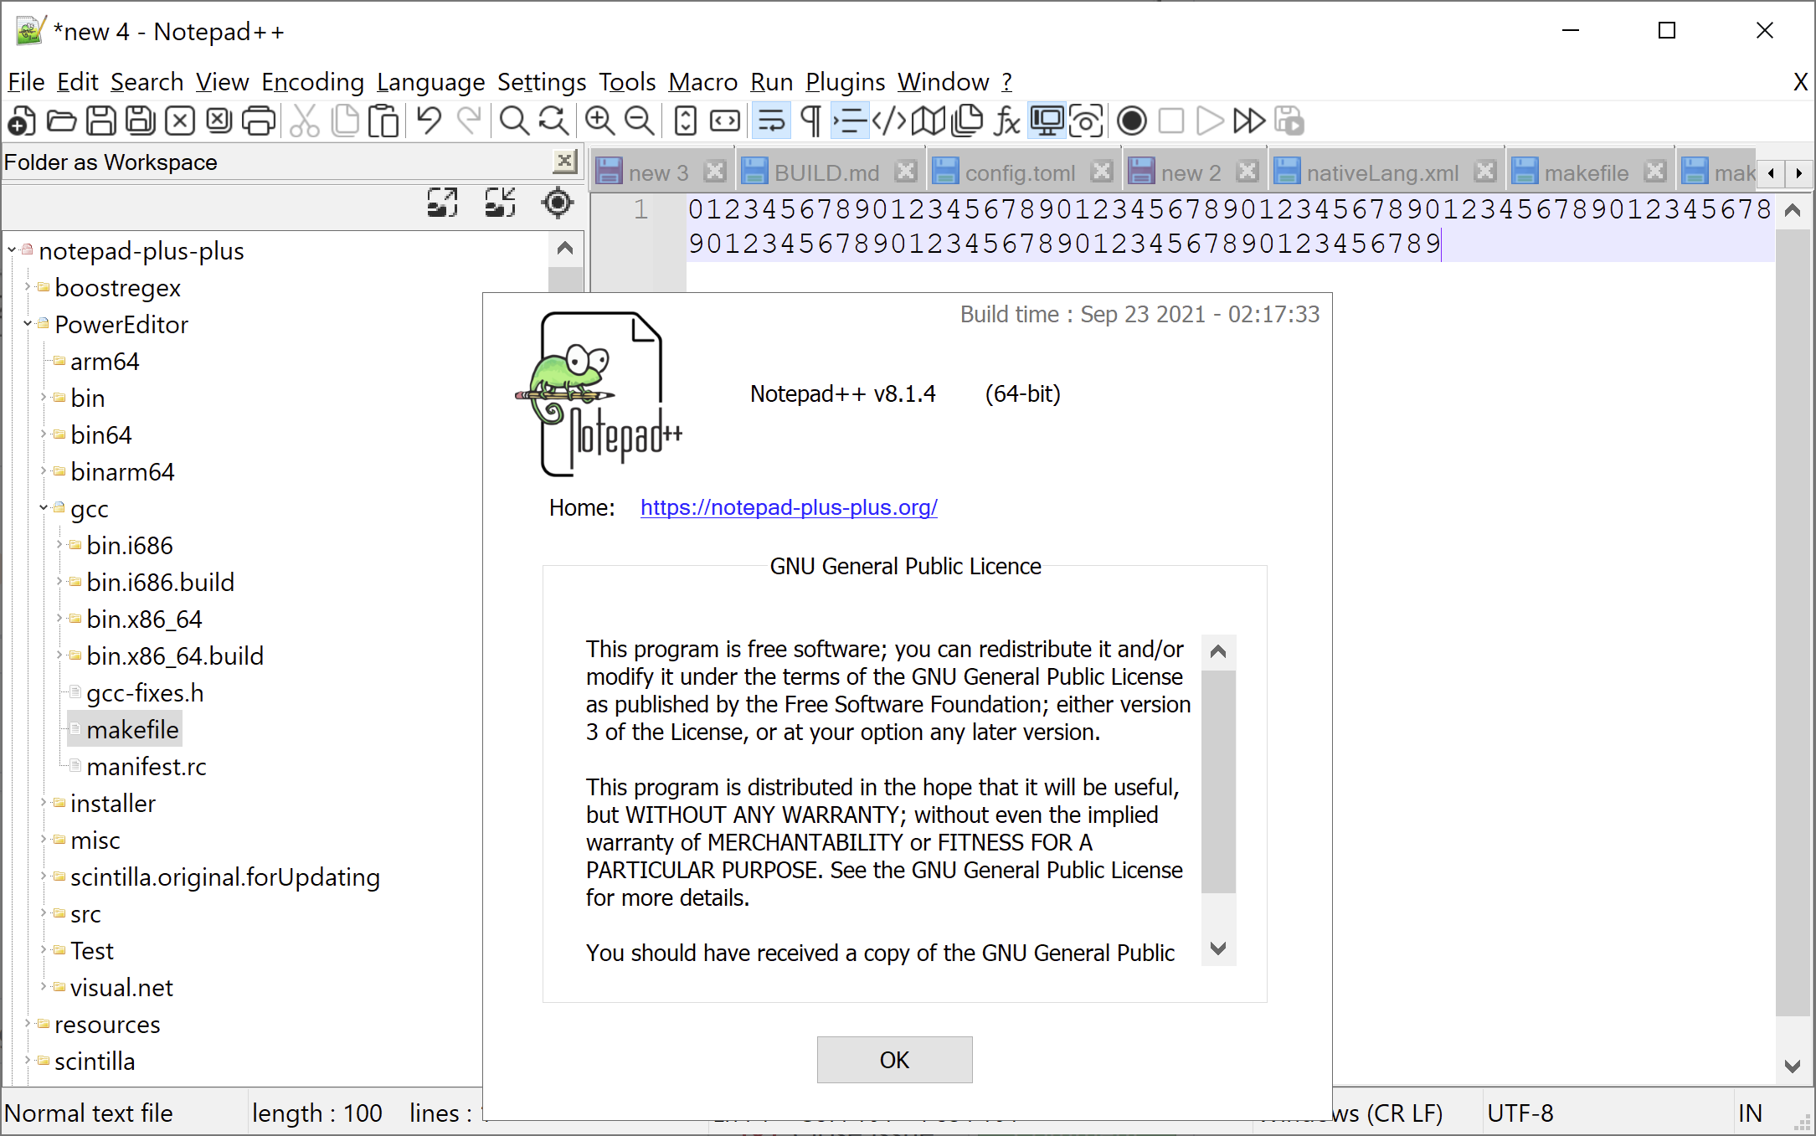
Task: Open user defined language dialog icon
Action: (889, 121)
